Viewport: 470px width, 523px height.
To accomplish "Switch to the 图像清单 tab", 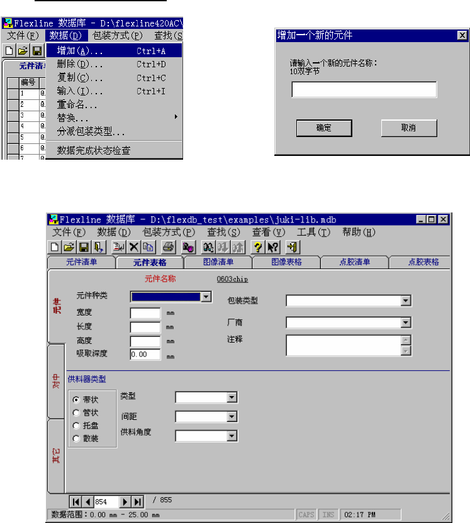I will 218,262.
